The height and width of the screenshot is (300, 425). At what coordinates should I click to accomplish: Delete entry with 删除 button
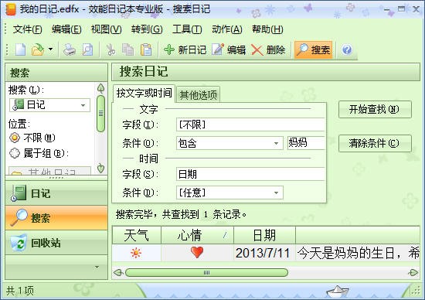coord(268,50)
